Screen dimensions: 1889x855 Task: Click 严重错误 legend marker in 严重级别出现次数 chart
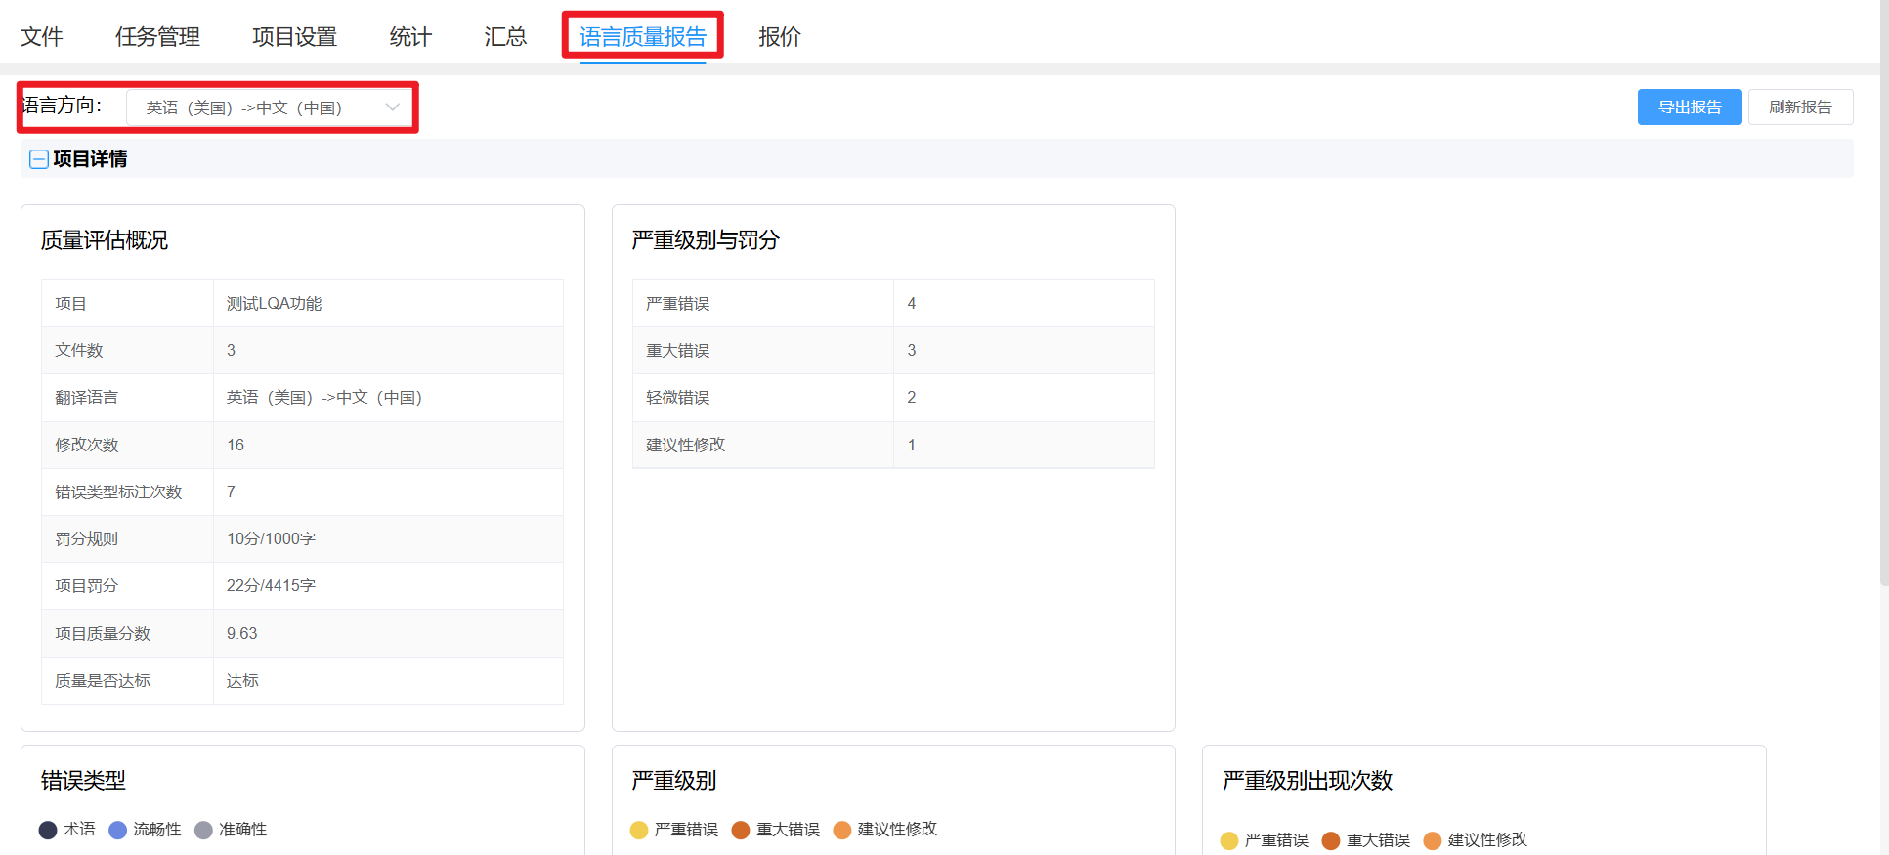pos(1229,840)
